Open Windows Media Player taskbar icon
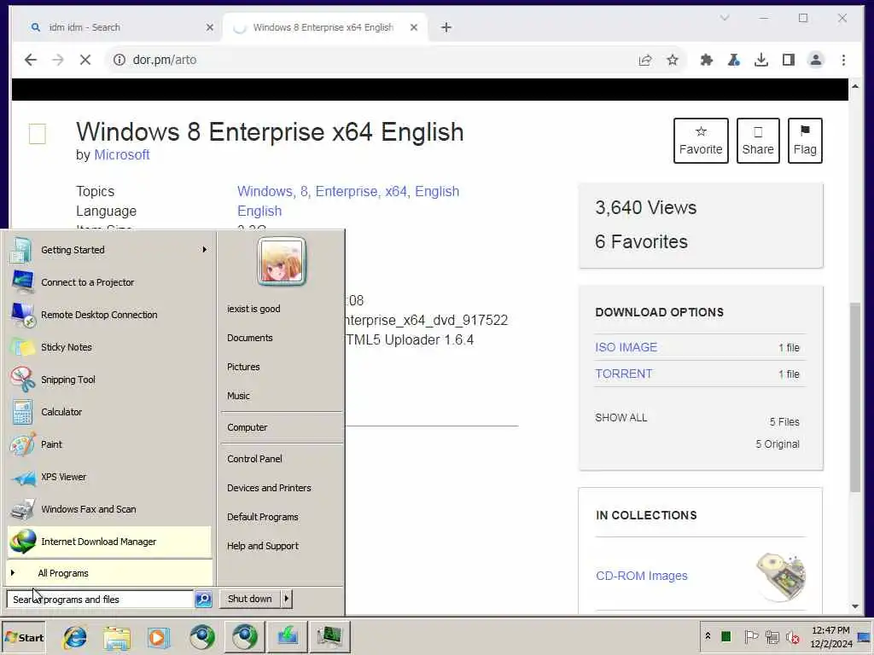 point(158,637)
